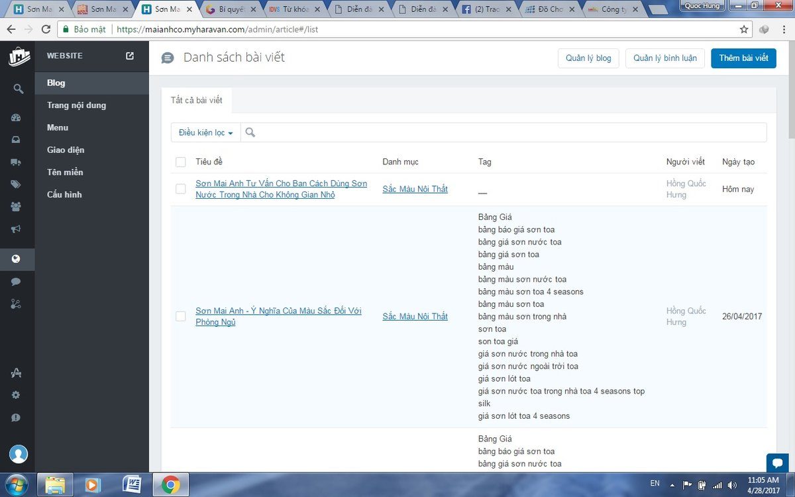
Task: Click the EN language indicator in taskbar
Action: click(655, 484)
